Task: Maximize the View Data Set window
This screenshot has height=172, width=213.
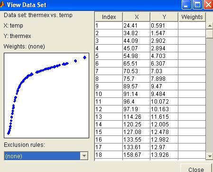Action: point(197,5)
